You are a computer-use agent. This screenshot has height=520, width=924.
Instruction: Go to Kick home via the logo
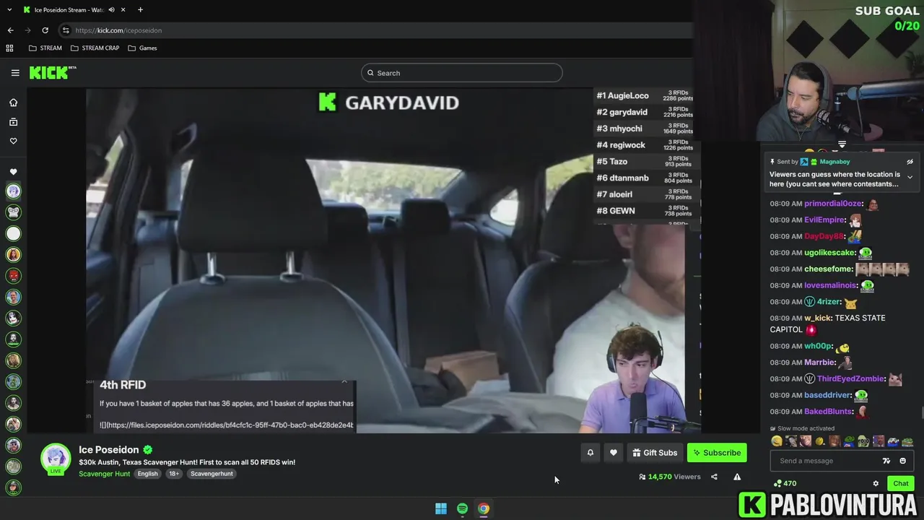52,72
